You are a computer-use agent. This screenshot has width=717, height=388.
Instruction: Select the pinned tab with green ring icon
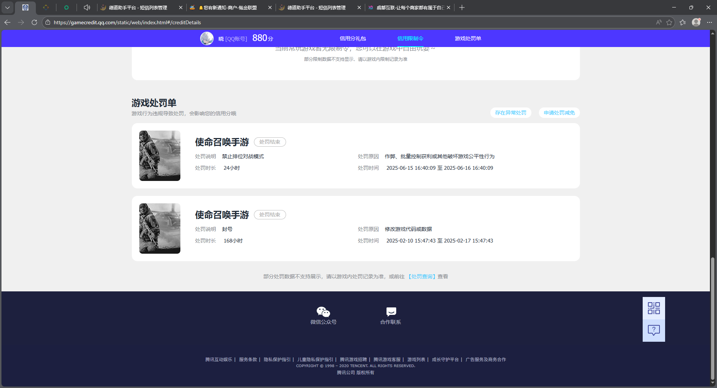coord(66,7)
